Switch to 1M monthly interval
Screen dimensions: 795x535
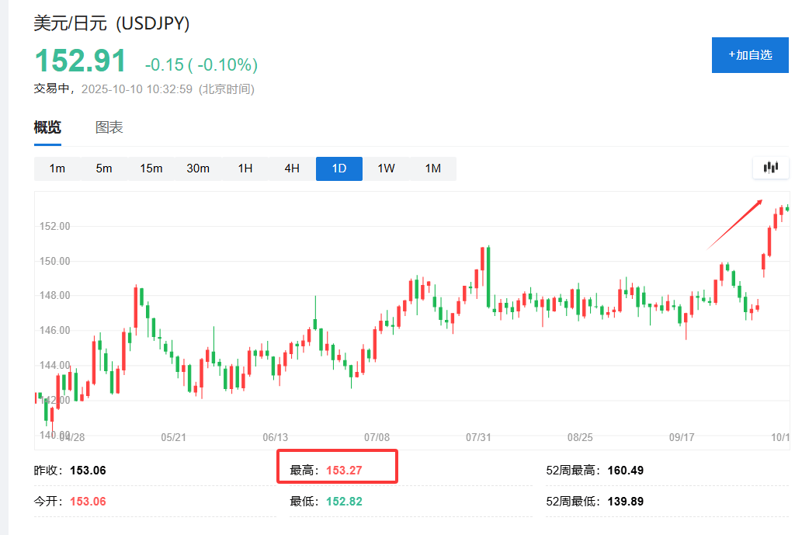tap(433, 168)
